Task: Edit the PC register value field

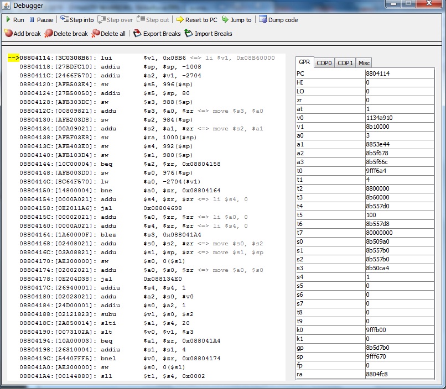Action: [400, 73]
